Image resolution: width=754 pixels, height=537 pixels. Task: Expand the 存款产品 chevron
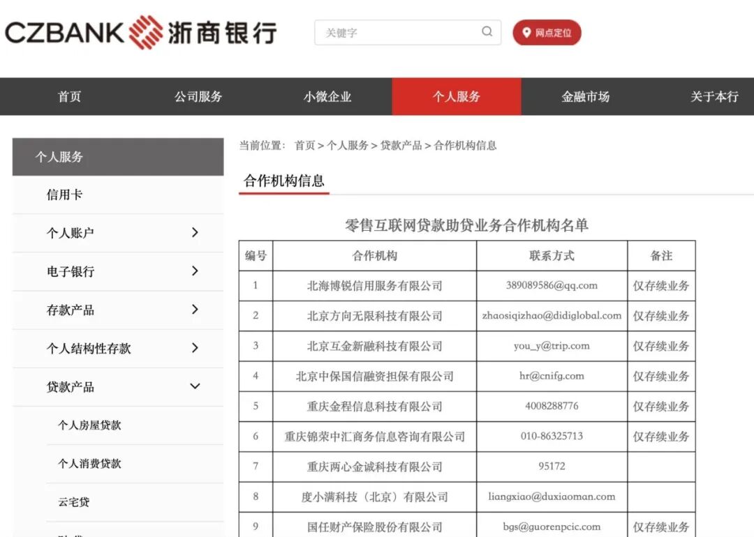point(195,310)
